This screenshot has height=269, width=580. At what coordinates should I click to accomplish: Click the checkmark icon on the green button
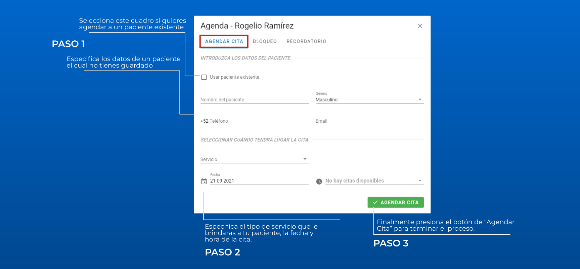(375, 202)
